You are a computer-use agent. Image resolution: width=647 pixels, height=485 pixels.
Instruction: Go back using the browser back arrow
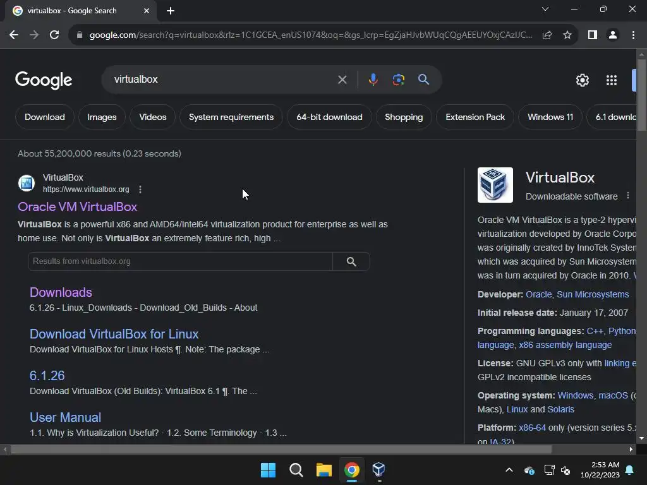pos(14,35)
